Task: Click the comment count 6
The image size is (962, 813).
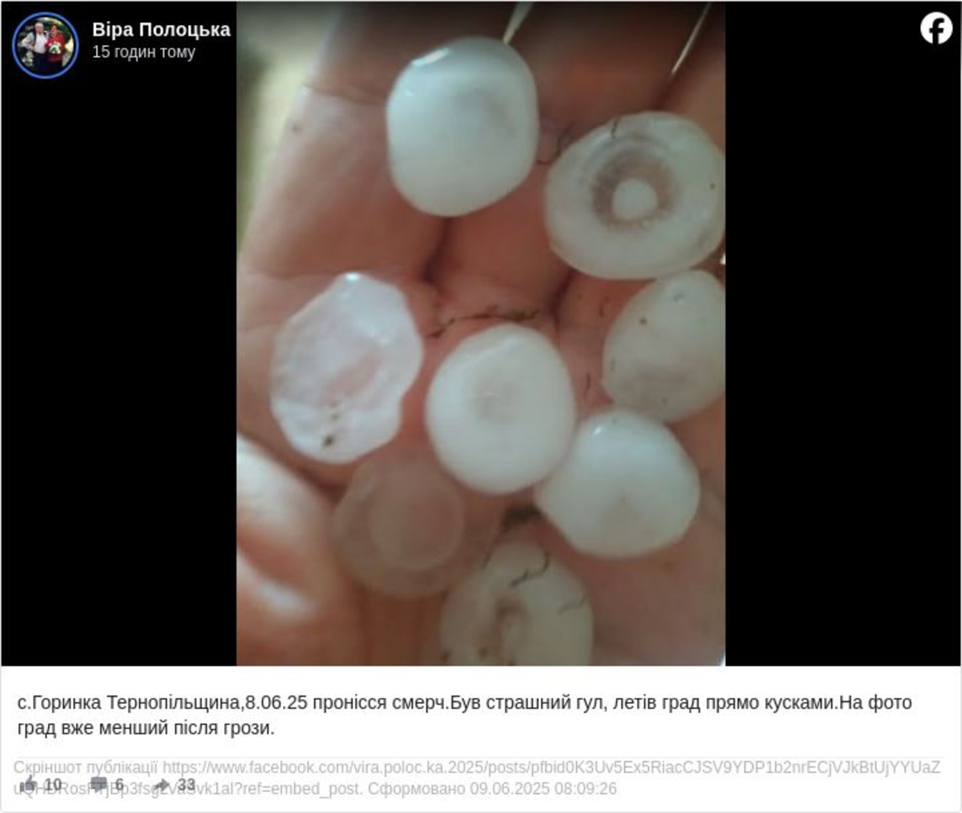Action: tap(119, 784)
